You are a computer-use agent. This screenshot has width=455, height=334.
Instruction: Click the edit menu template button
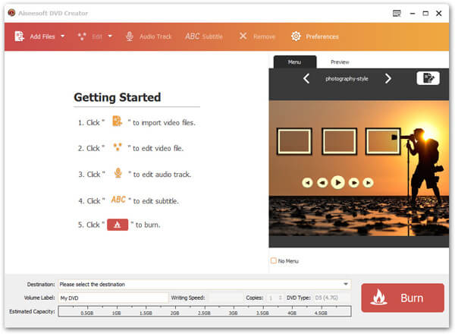(428, 78)
